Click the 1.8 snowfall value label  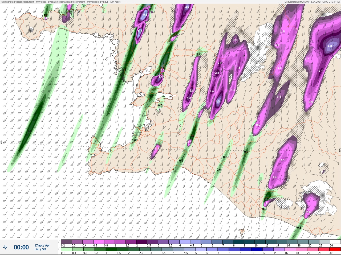pos(238,68)
